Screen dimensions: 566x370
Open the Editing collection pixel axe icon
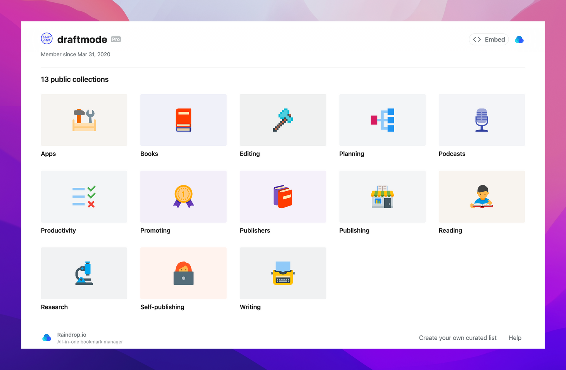point(283,120)
